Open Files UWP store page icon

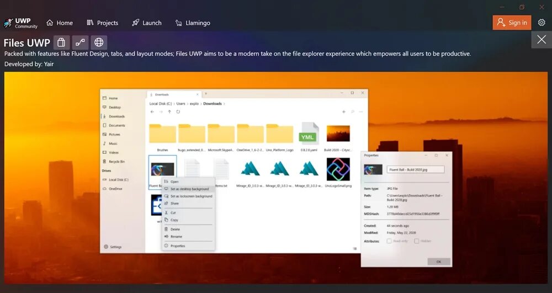click(62, 42)
